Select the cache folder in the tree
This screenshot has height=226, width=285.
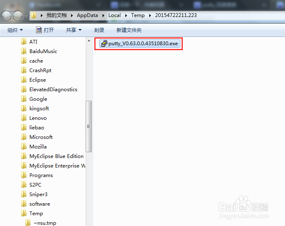pyautogui.click(x=36, y=61)
